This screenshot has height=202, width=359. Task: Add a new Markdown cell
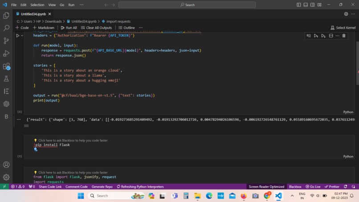point(44,28)
